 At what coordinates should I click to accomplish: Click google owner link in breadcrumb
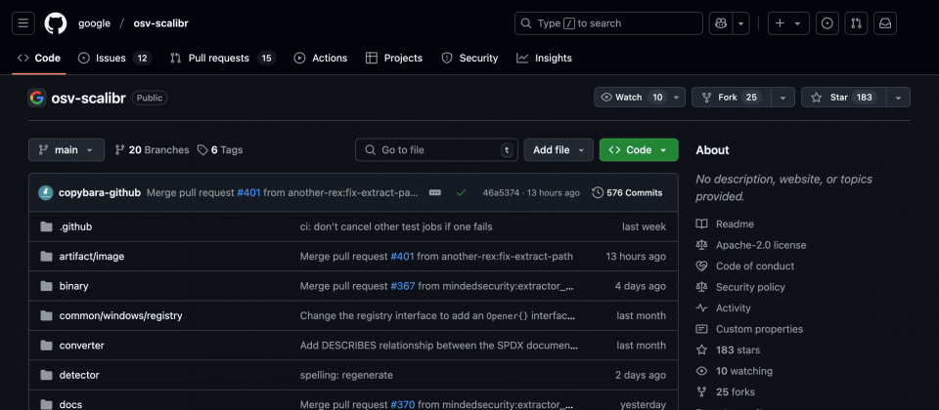point(95,23)
